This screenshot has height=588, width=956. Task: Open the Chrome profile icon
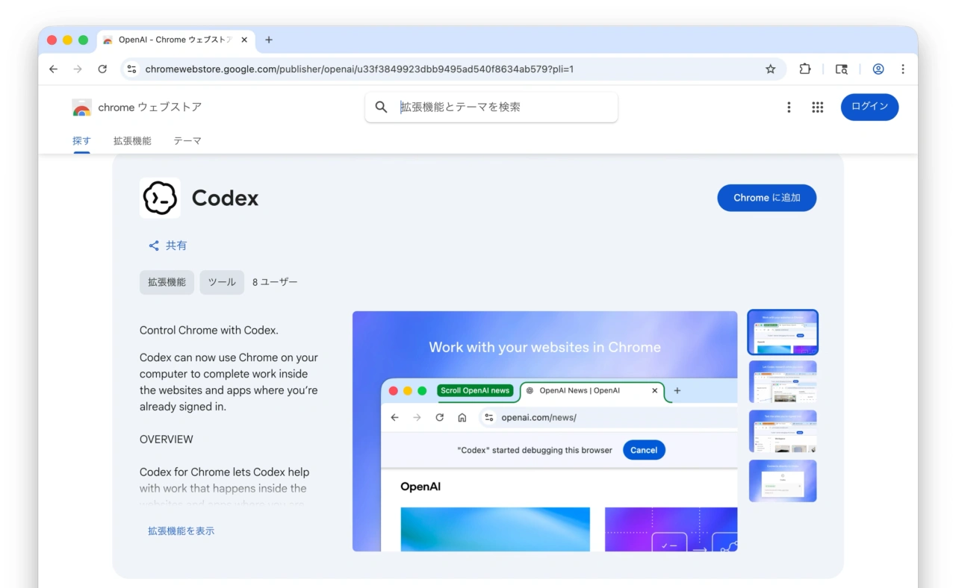878,69
